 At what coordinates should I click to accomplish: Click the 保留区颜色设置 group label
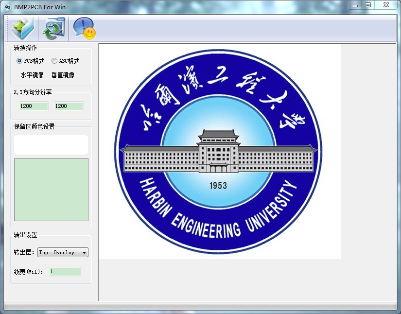coord(35,126)
